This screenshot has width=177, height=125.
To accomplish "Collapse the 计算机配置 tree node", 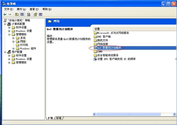I will pos(5,24).
